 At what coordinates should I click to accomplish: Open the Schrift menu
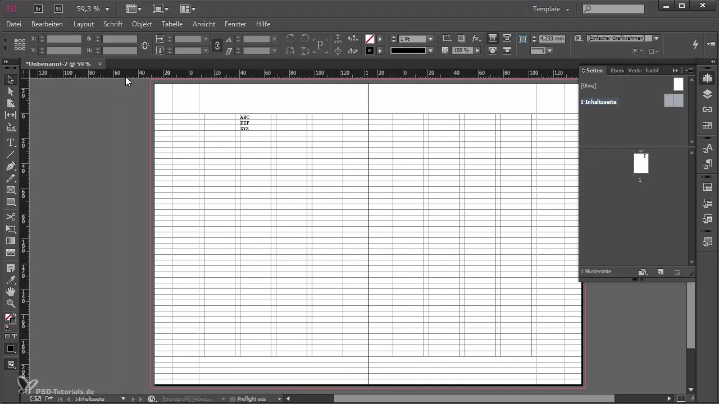[x=113, y=24]
